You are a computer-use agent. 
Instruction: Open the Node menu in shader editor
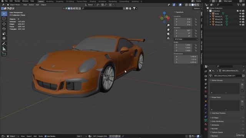point(41,136)
